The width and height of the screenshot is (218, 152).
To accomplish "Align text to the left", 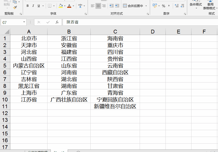I will pyautogui.click(x=93, y=6).
